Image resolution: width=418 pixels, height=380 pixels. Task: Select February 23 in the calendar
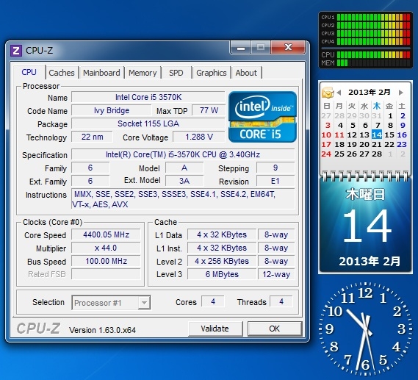click(x=402, y=144)
